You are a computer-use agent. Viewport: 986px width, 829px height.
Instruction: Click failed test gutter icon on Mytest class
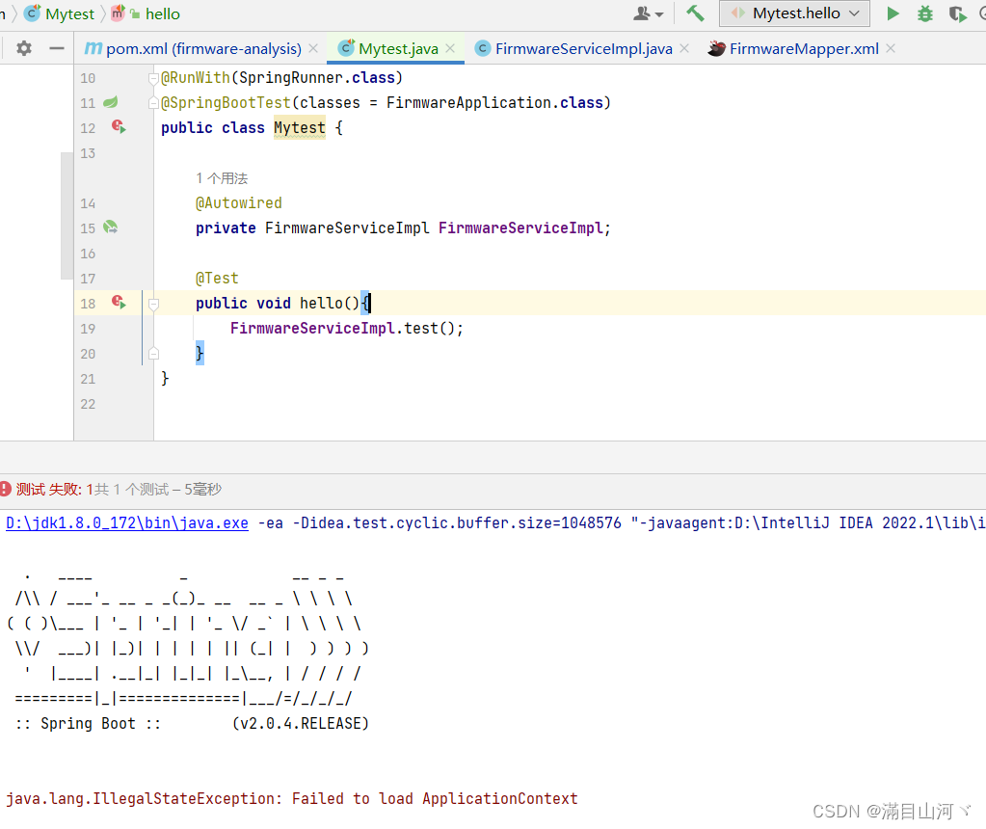118,127
